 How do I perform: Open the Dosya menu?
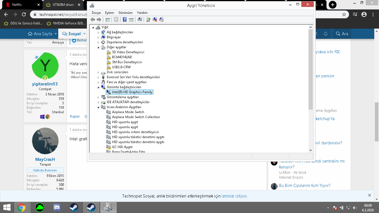point(96,13)
